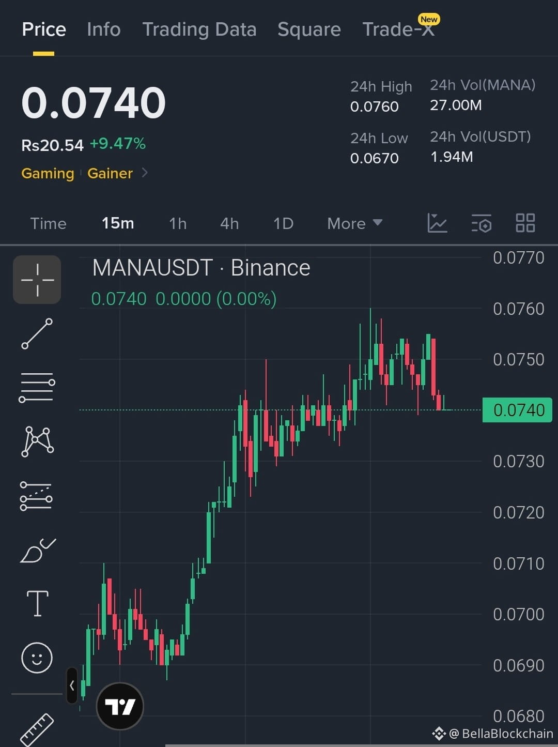Click the MANAUSDT · Binance chart title
Screen dimensions: 558x747
pyautogui.click(x=201, y=268)
